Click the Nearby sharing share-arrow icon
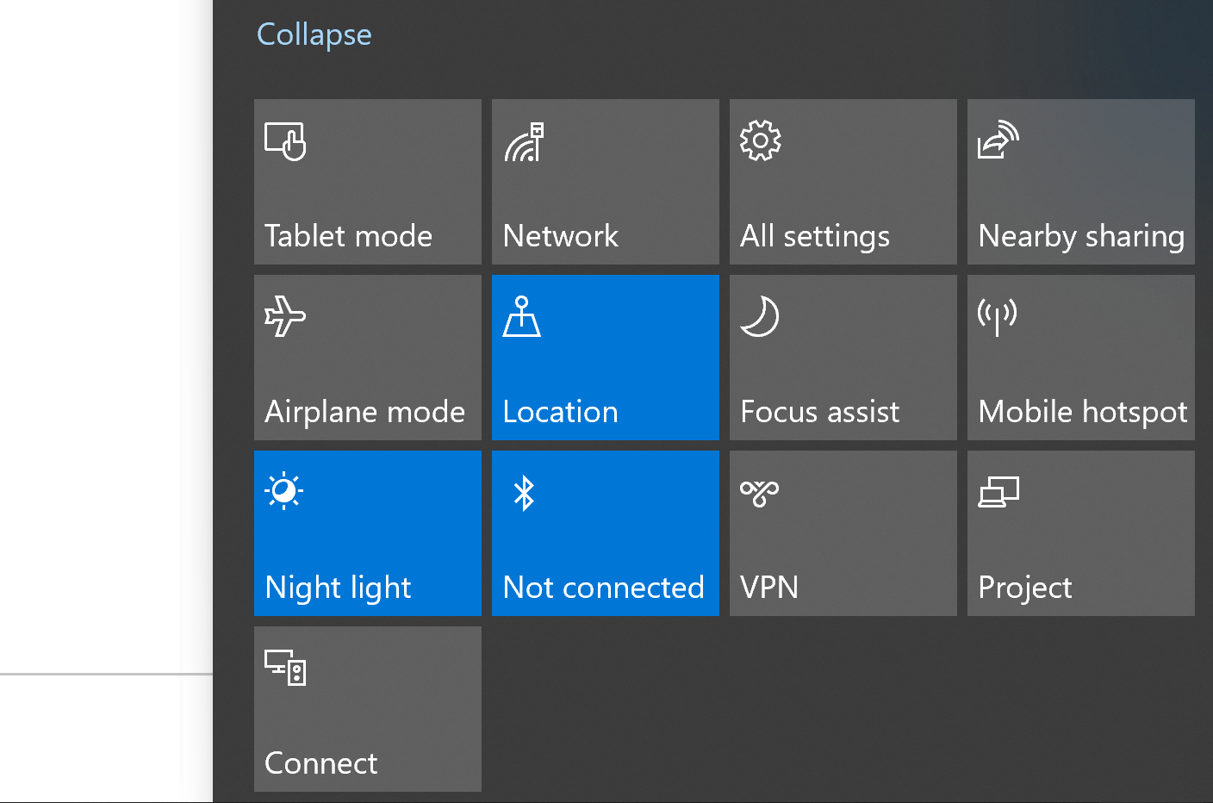 point(998,140)
